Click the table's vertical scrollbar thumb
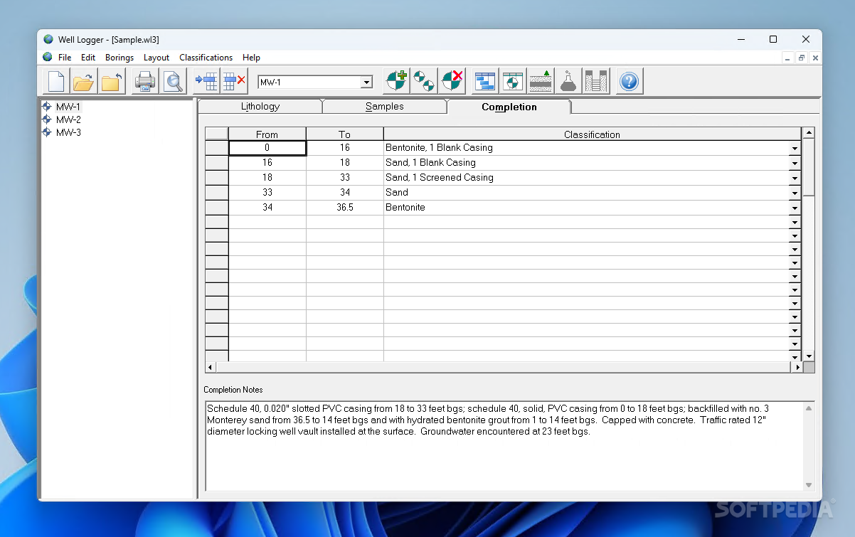 pyautogui.click(x=809, y=167)
